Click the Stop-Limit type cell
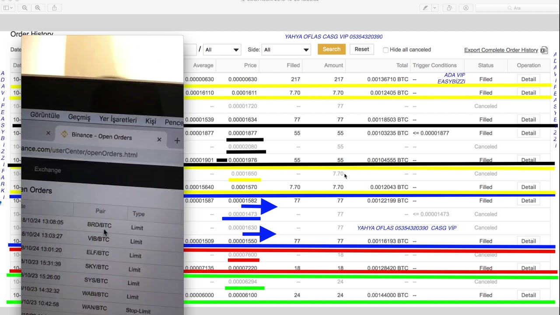The image size is (560, 315). pos(138,311)
